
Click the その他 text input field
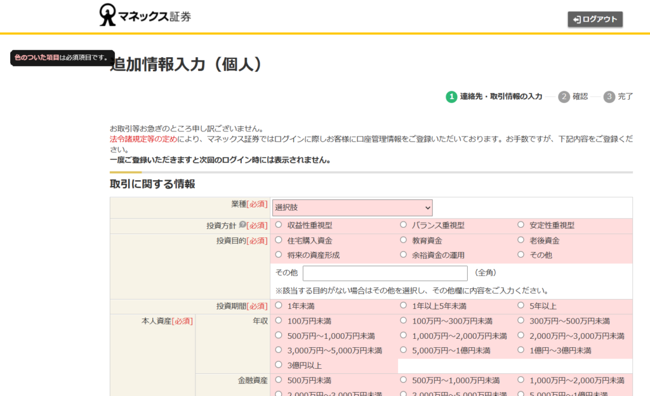coord(385,273)
